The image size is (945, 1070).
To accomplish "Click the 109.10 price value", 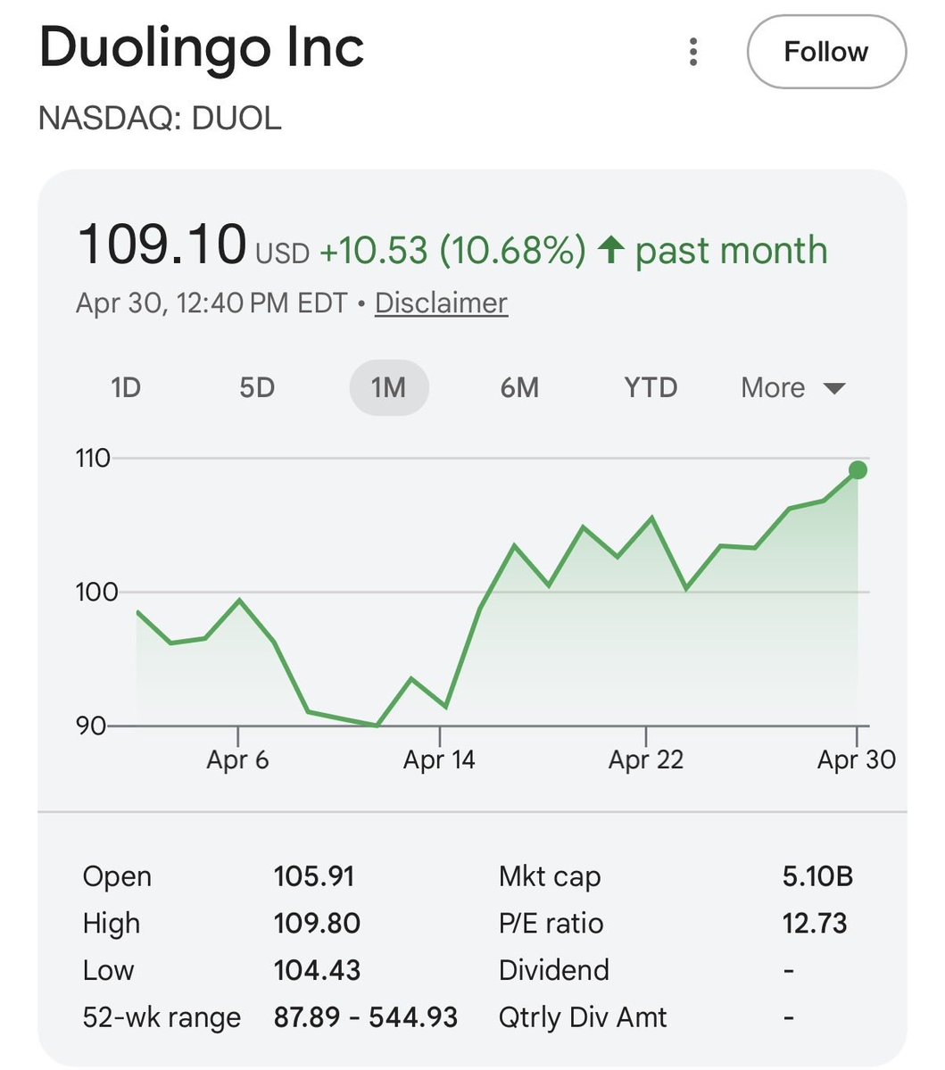I will tap(162, 245).
